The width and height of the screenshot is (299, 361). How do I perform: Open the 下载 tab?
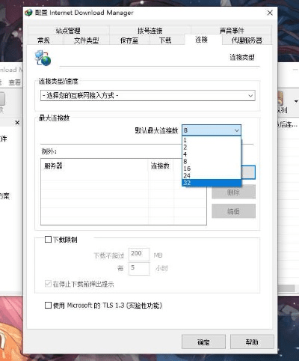[165, 40]
